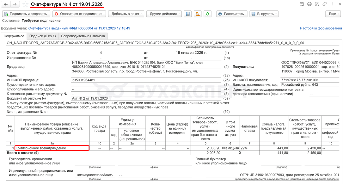Viewport: 343px width, 184px height.
Task: Add document to favorites star
Action: coord(25,4)
